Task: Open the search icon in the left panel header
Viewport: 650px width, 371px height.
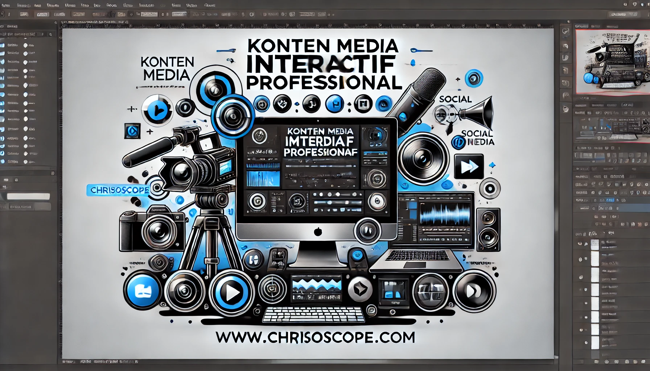Action: (3, 26)
